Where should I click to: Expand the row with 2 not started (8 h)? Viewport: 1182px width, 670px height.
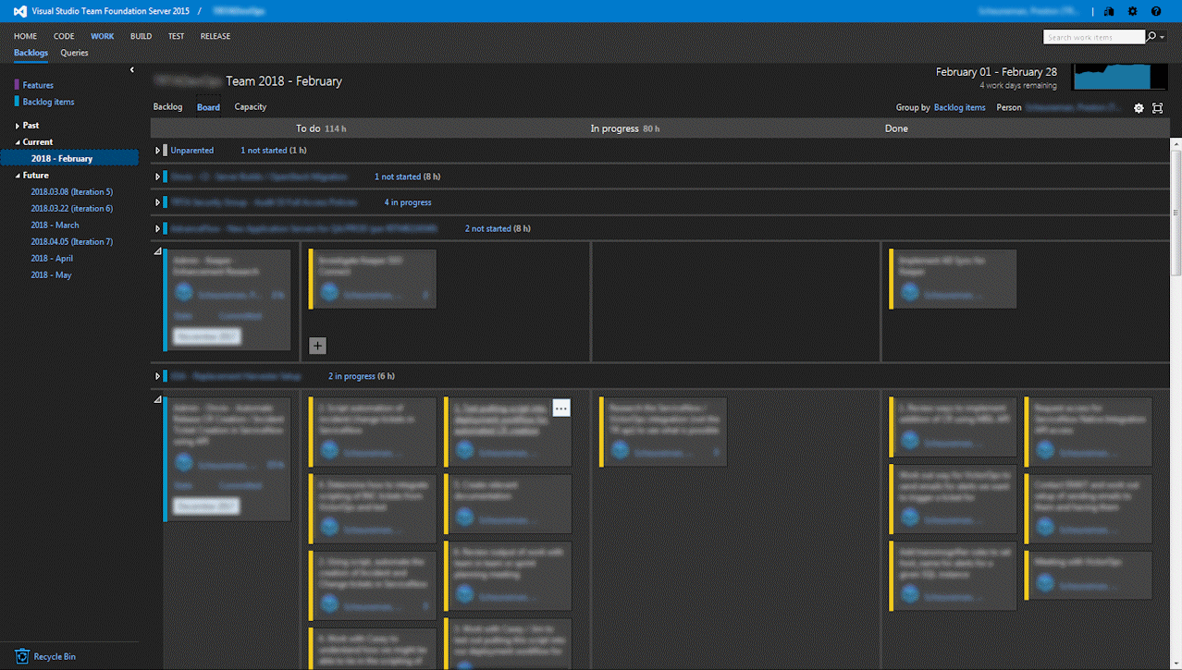click(x=158, y=228)
